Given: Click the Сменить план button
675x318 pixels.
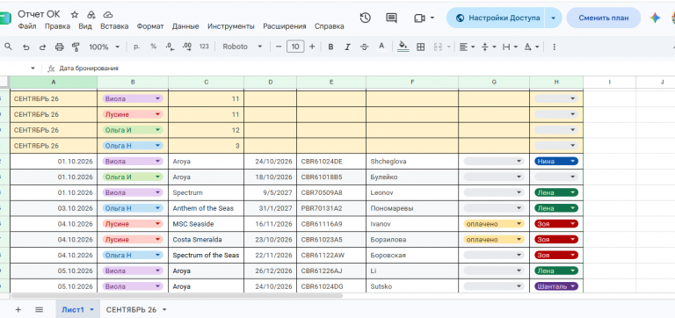Looking at the screenshot, I should pyautogui.click(x=604, y=18).
